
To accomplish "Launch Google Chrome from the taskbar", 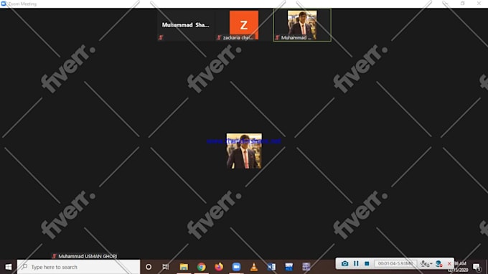I will (202, 267).
